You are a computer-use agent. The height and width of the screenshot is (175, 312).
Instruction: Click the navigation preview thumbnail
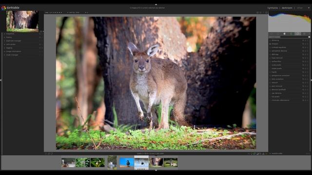click(22, 21)
